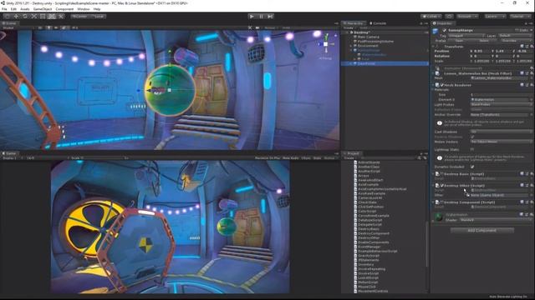Open the GameObject menu
Viewport: 535px width, 300px height.
(43, 9)
